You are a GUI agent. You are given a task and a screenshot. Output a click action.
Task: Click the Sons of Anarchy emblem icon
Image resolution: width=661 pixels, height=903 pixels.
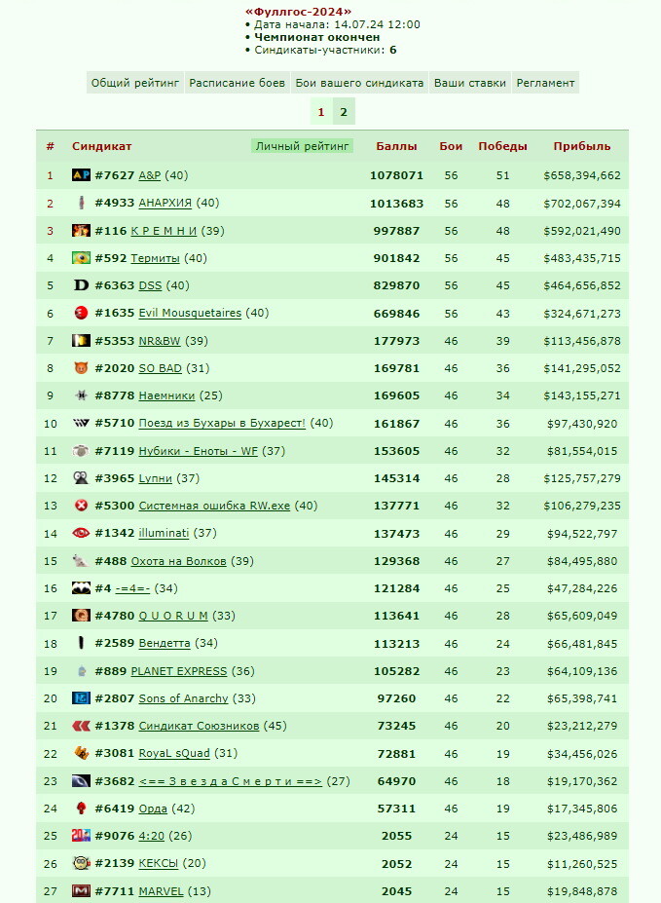point(81,698)
